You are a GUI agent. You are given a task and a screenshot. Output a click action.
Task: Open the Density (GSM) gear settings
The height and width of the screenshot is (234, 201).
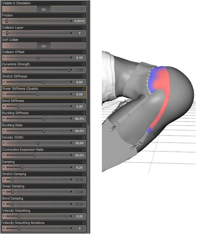pyautogui.click(x=84, y=138)
